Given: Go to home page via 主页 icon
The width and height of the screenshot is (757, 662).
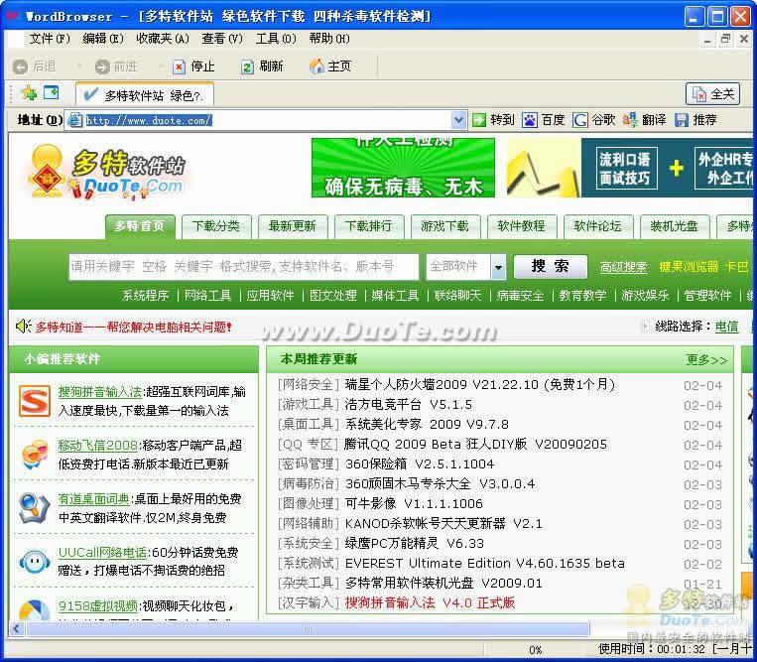Looking at the screenshot, I should point(316,66).
